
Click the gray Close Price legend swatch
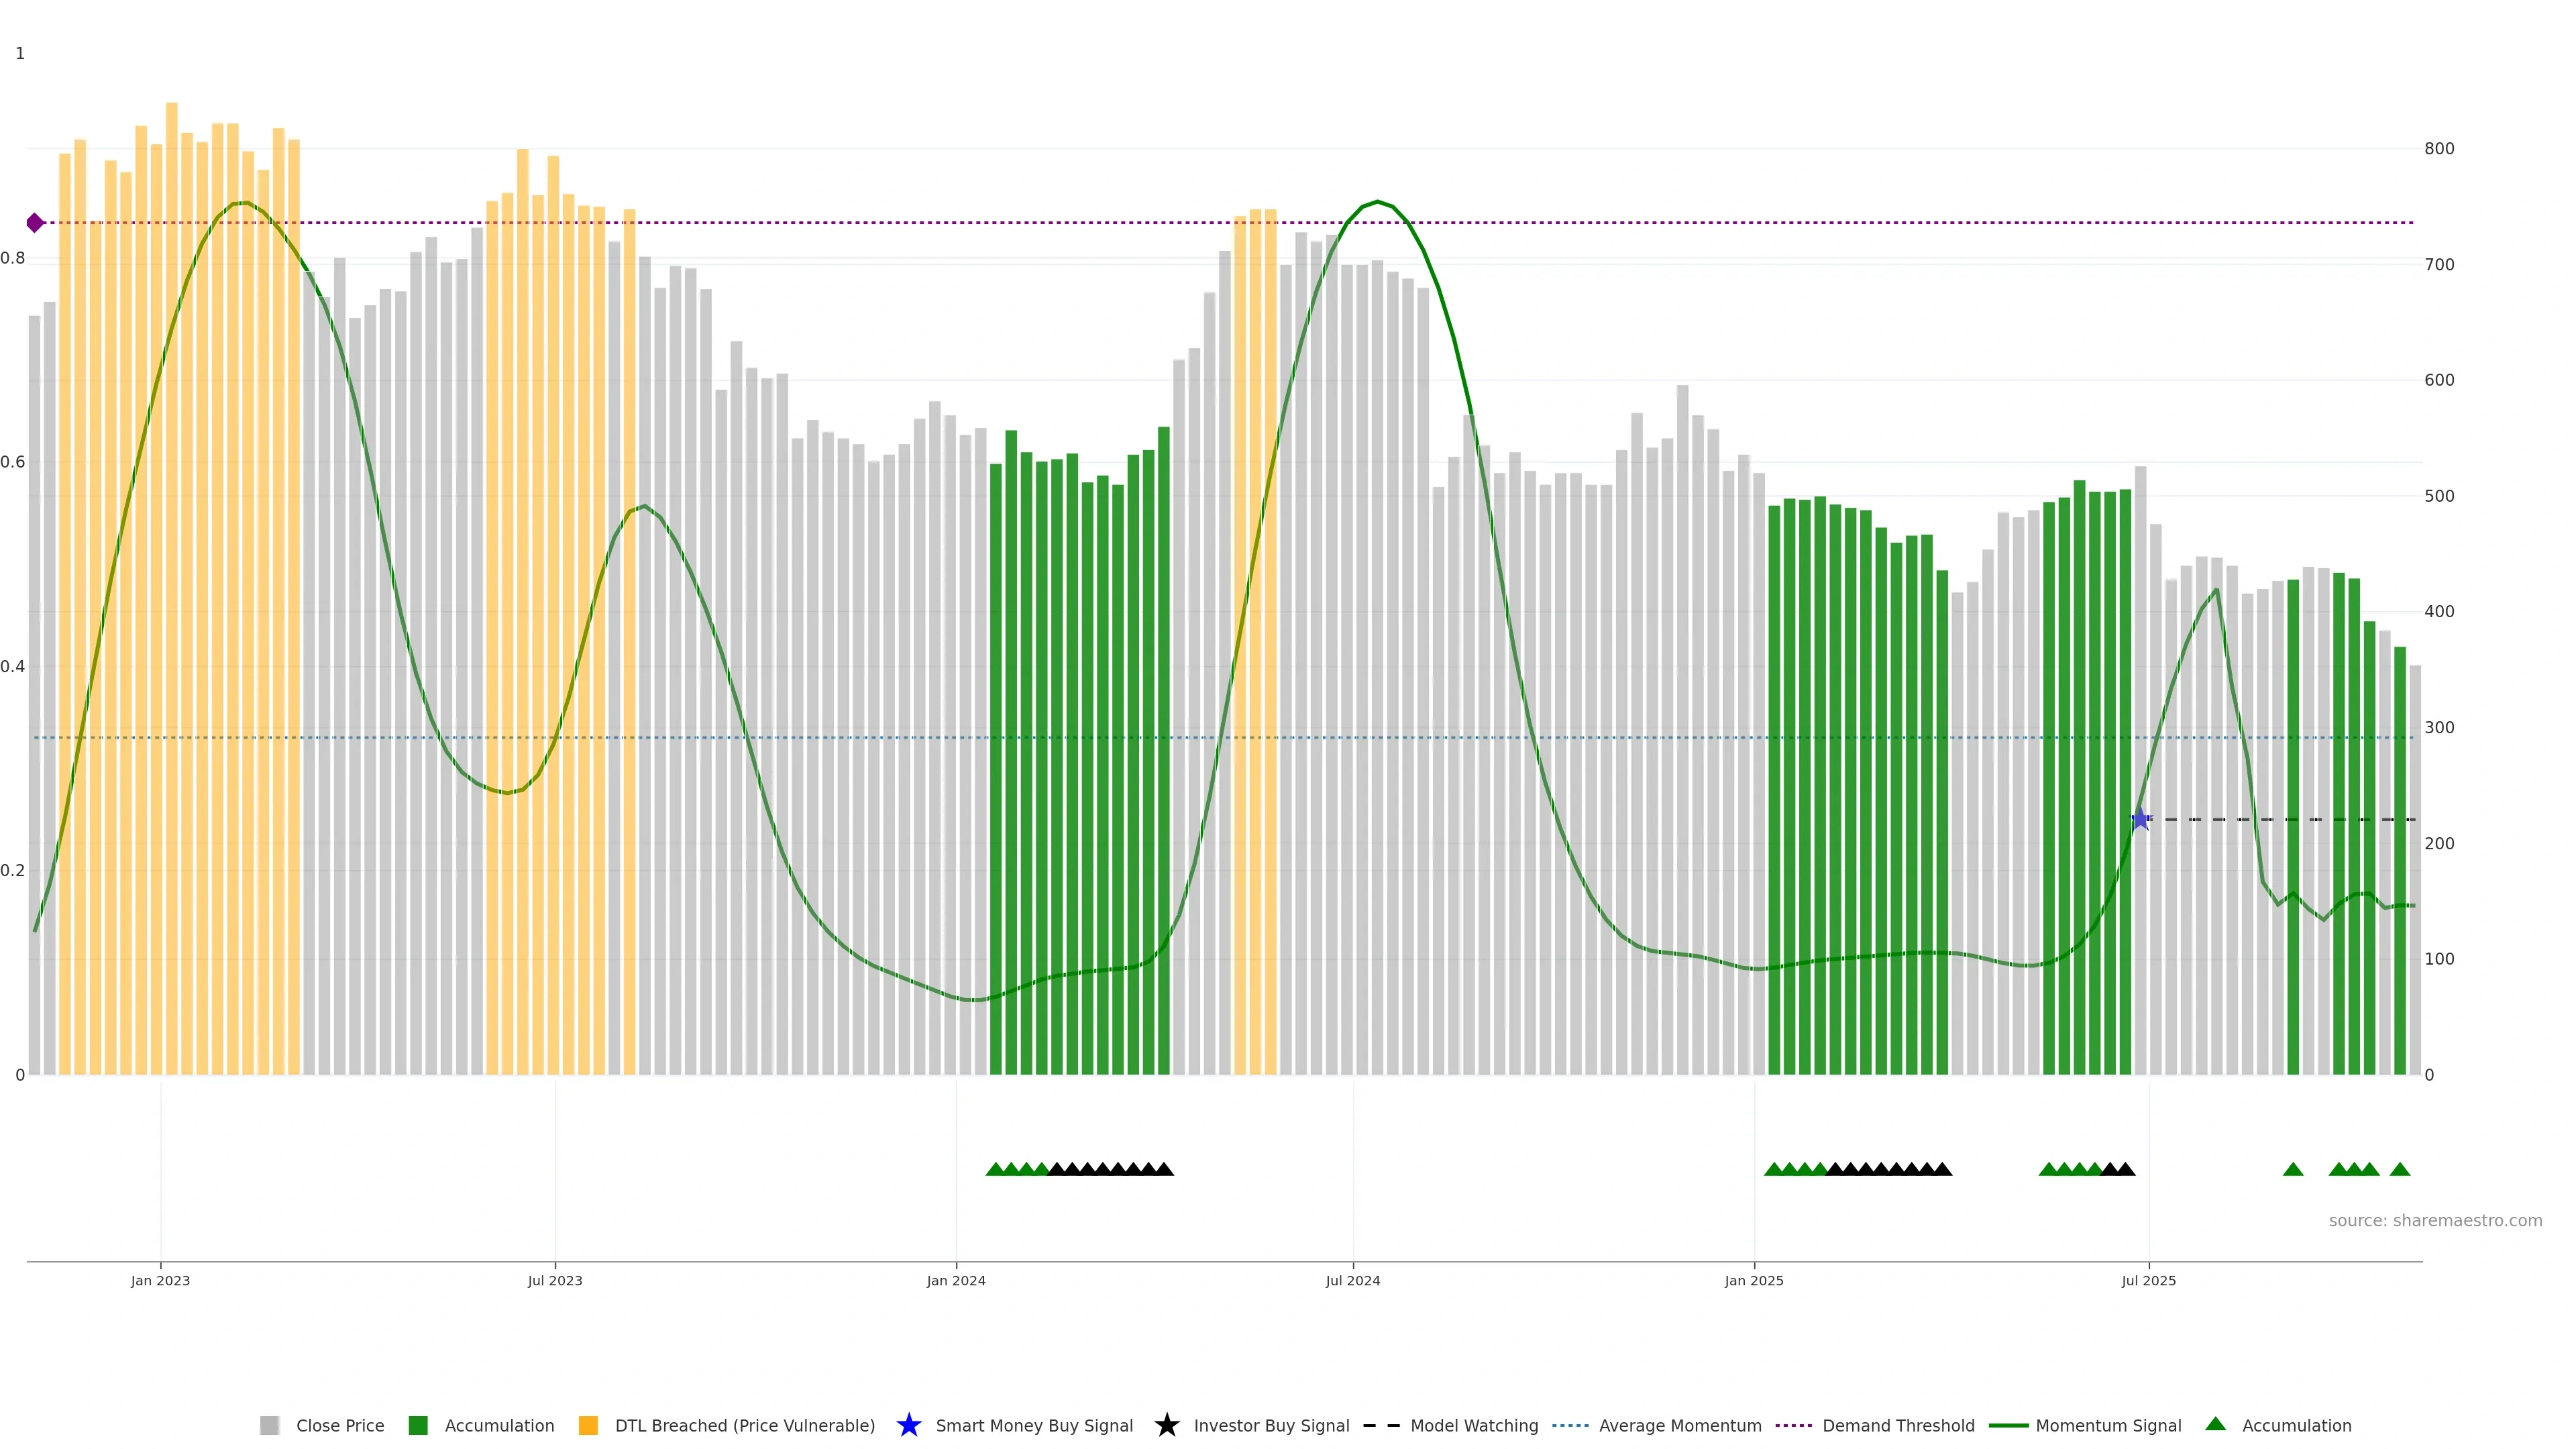[269, 1425]
